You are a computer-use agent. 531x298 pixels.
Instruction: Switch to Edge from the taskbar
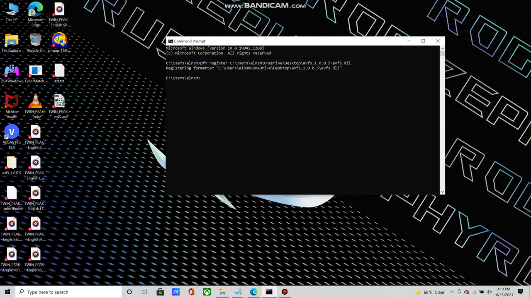click(x=253, y=292)
